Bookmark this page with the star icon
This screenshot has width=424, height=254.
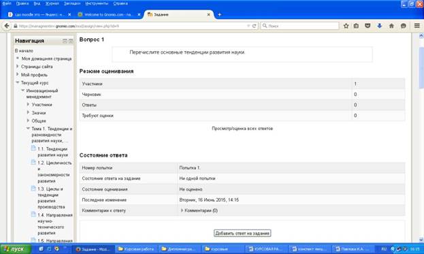tap(346, 26)
